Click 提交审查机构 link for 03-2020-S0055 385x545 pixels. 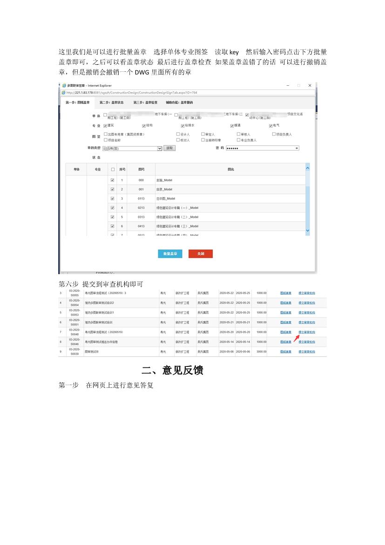307,293
